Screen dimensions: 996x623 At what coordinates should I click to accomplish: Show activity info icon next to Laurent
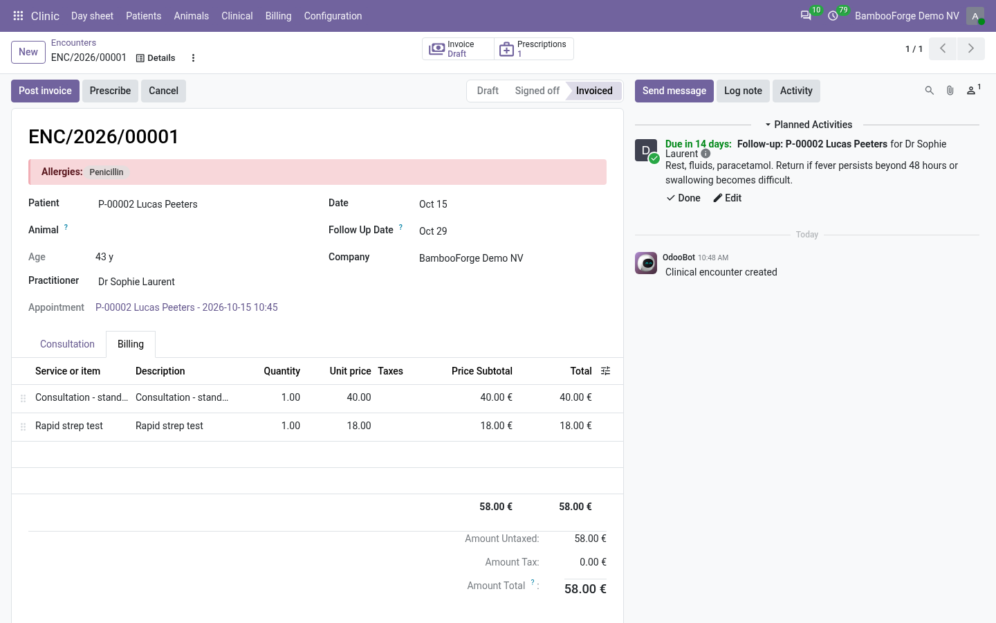705,154
